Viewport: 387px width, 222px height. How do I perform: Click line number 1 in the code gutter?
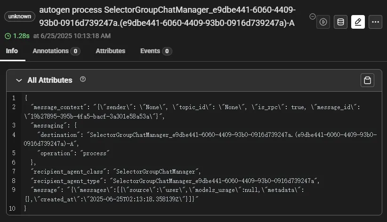coord(14,98)
